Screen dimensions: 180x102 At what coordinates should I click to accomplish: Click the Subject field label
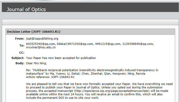click(18, 58)
